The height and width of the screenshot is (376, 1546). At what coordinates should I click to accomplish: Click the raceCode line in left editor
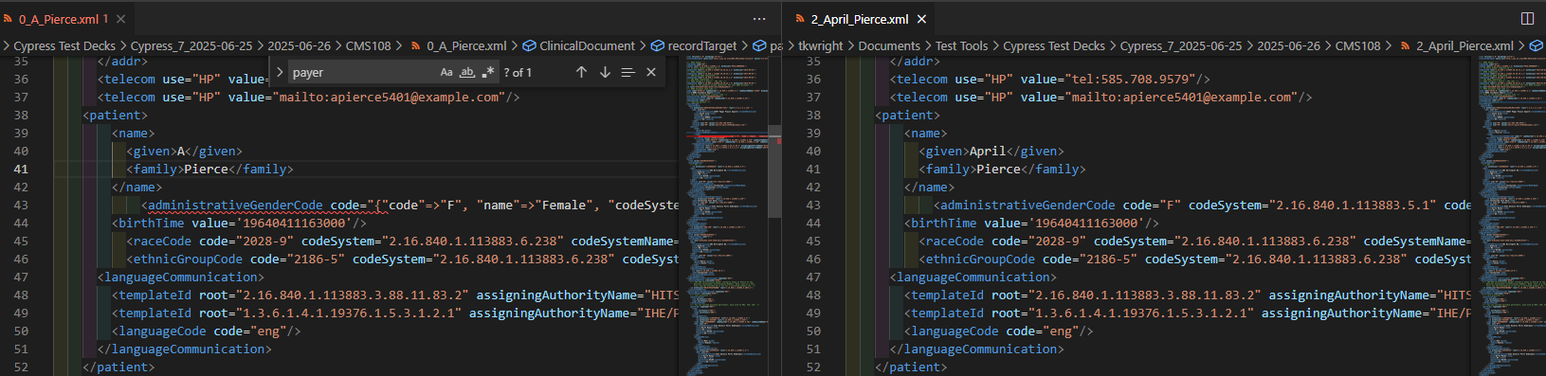click(x=403, y=241)
